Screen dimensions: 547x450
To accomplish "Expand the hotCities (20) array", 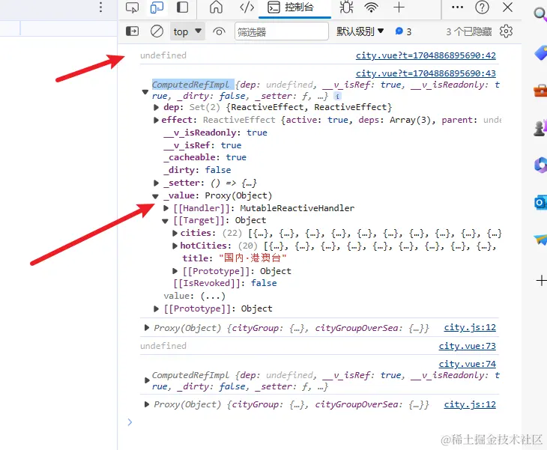I will point(175,246).
